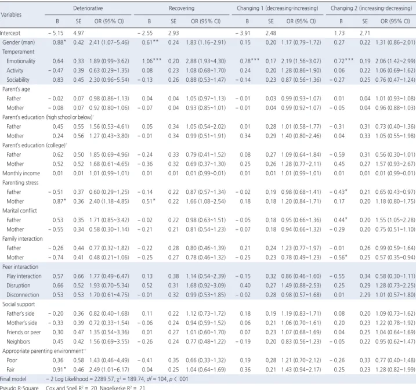Select the 'Gender (man)' row label

(19, 42)
